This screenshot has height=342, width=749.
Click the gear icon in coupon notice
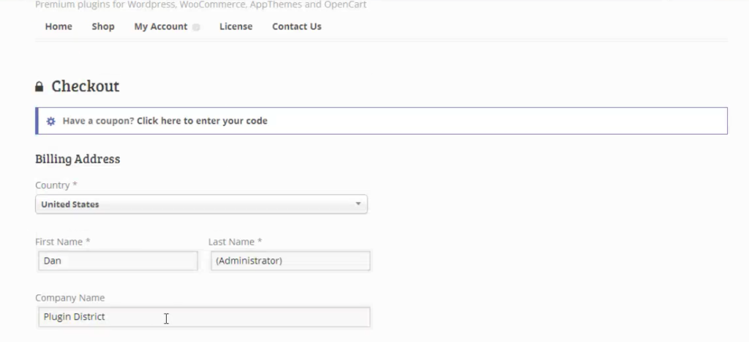[50, 121]
